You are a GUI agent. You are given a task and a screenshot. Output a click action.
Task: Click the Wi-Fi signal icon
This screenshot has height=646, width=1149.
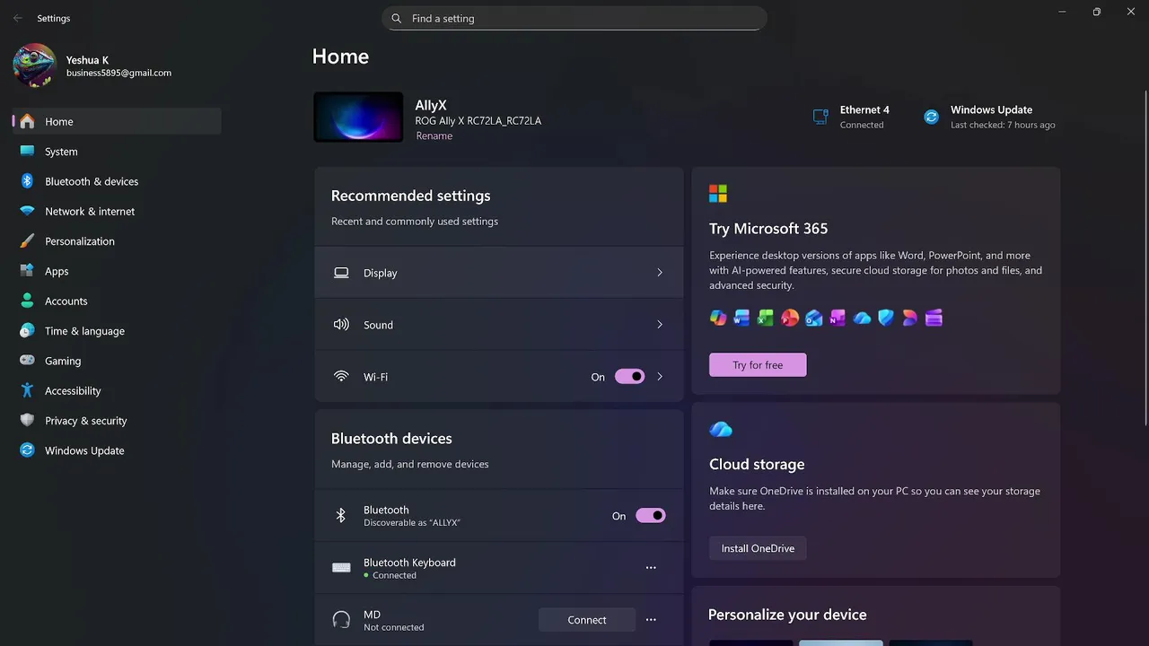pos(341,377)
